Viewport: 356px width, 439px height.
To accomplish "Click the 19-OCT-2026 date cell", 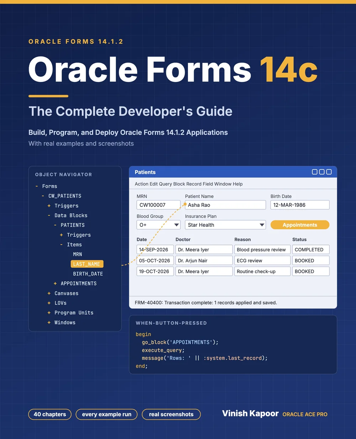I will coord(155,271).
